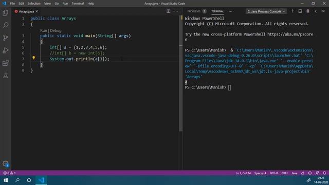Open the Edit menu
329x185 pixels.
21,4
